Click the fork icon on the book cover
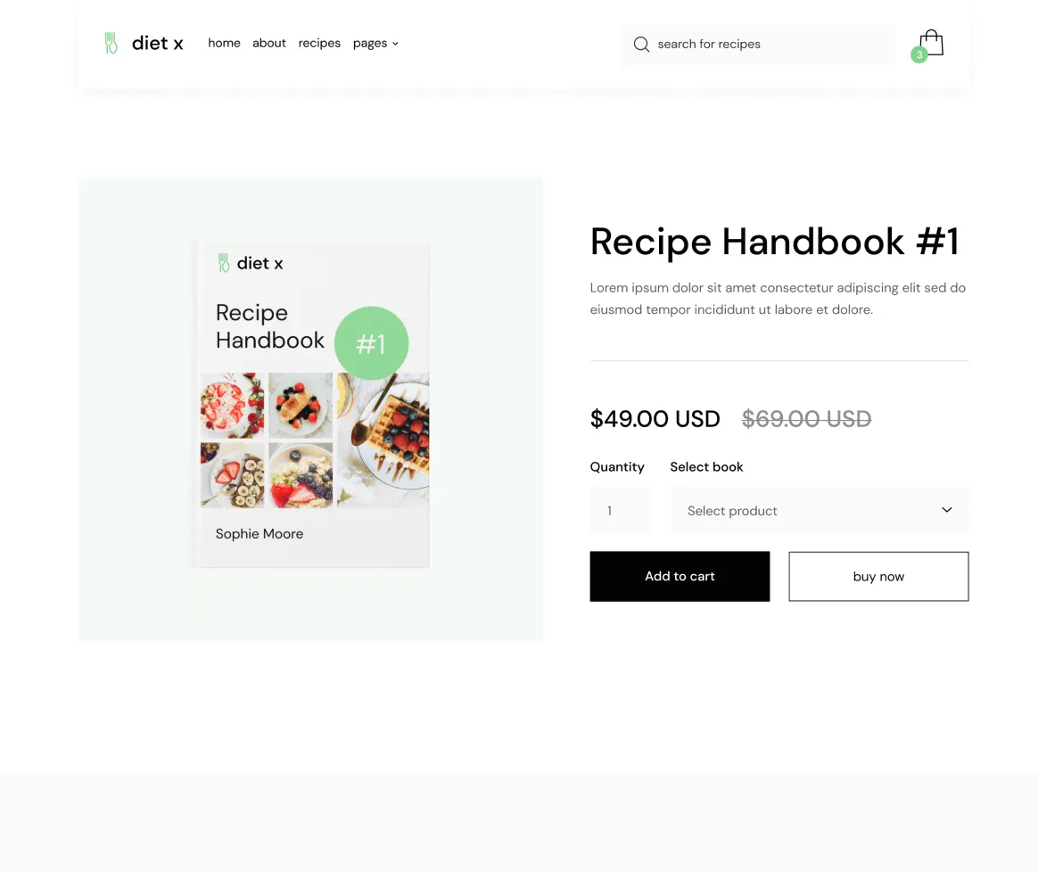The image size is (1038, 872). tap(224, 262)
